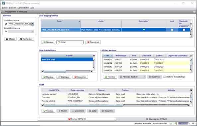The image size is (197, 126).
Task: Click the BD Récif application icon in title bar
Action: [x=3, y=3]
